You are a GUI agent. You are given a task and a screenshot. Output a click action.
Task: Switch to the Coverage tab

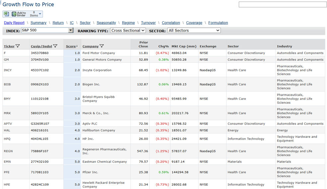[x=194, y=23]
